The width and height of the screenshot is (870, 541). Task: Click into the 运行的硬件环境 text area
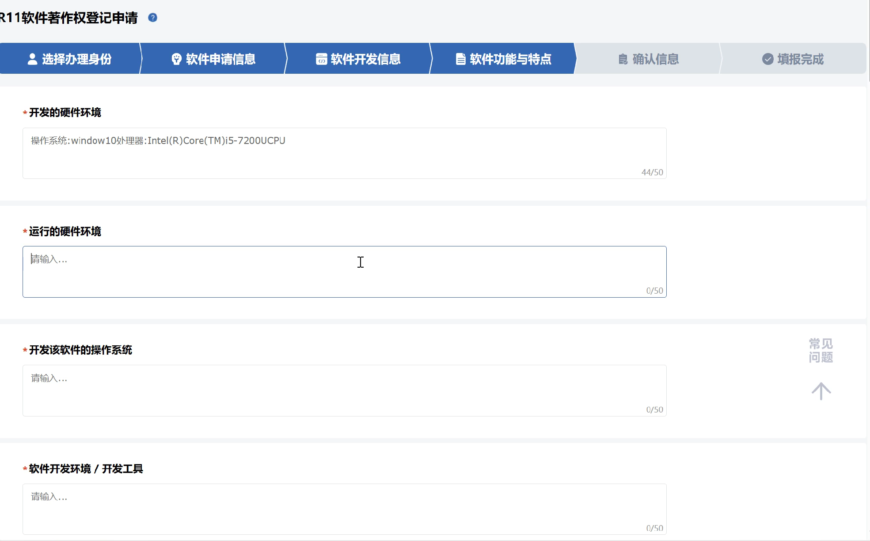[x=344, y=272]
